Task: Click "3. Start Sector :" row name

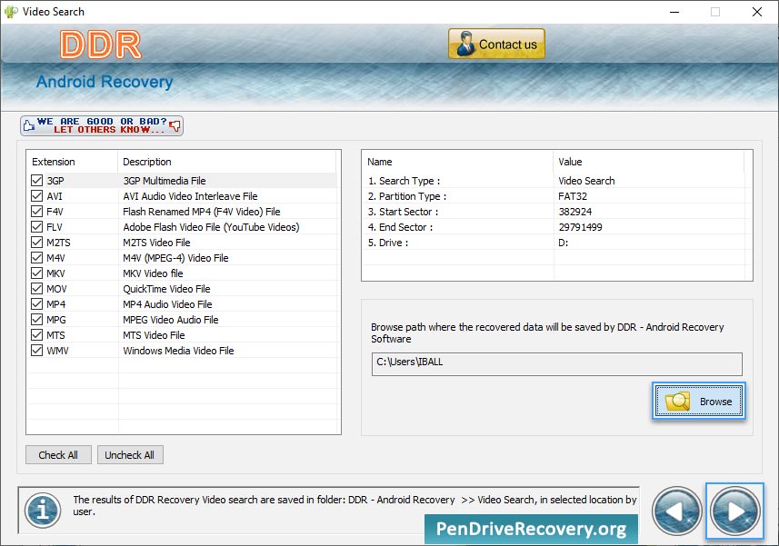Action: pyautogui.click(x=404, y=212)
